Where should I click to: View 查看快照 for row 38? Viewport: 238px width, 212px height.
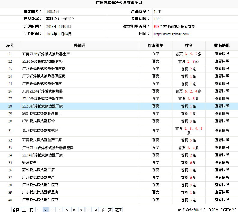[x=222, y=185]
